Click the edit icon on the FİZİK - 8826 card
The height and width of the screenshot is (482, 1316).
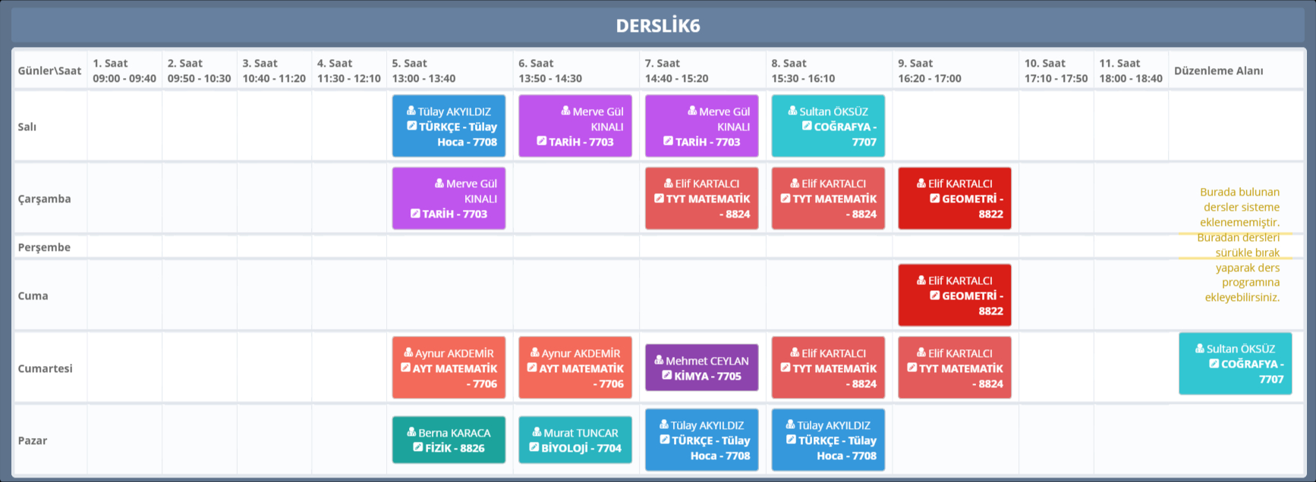[x=417, y=447]
